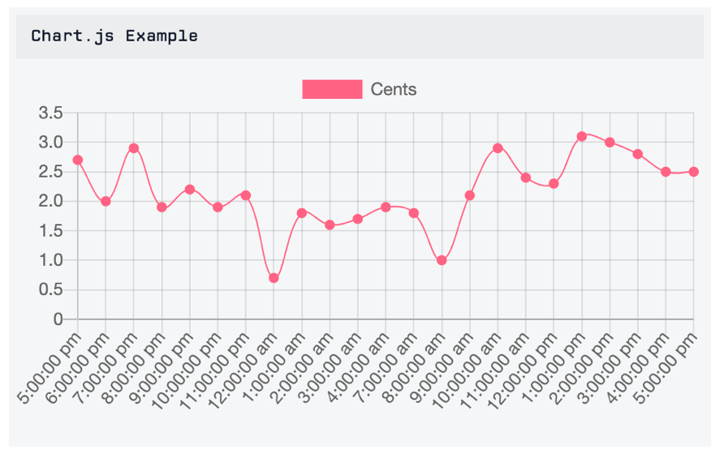Click the data point at 3:00:00 pm
Image resolution: width=720 pixels, height=454 pixels.
[x=637, y=154]
